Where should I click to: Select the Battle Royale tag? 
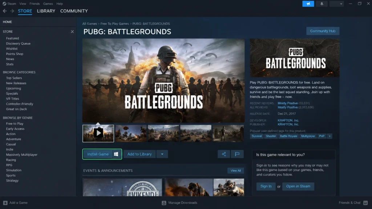pos(288,136)
